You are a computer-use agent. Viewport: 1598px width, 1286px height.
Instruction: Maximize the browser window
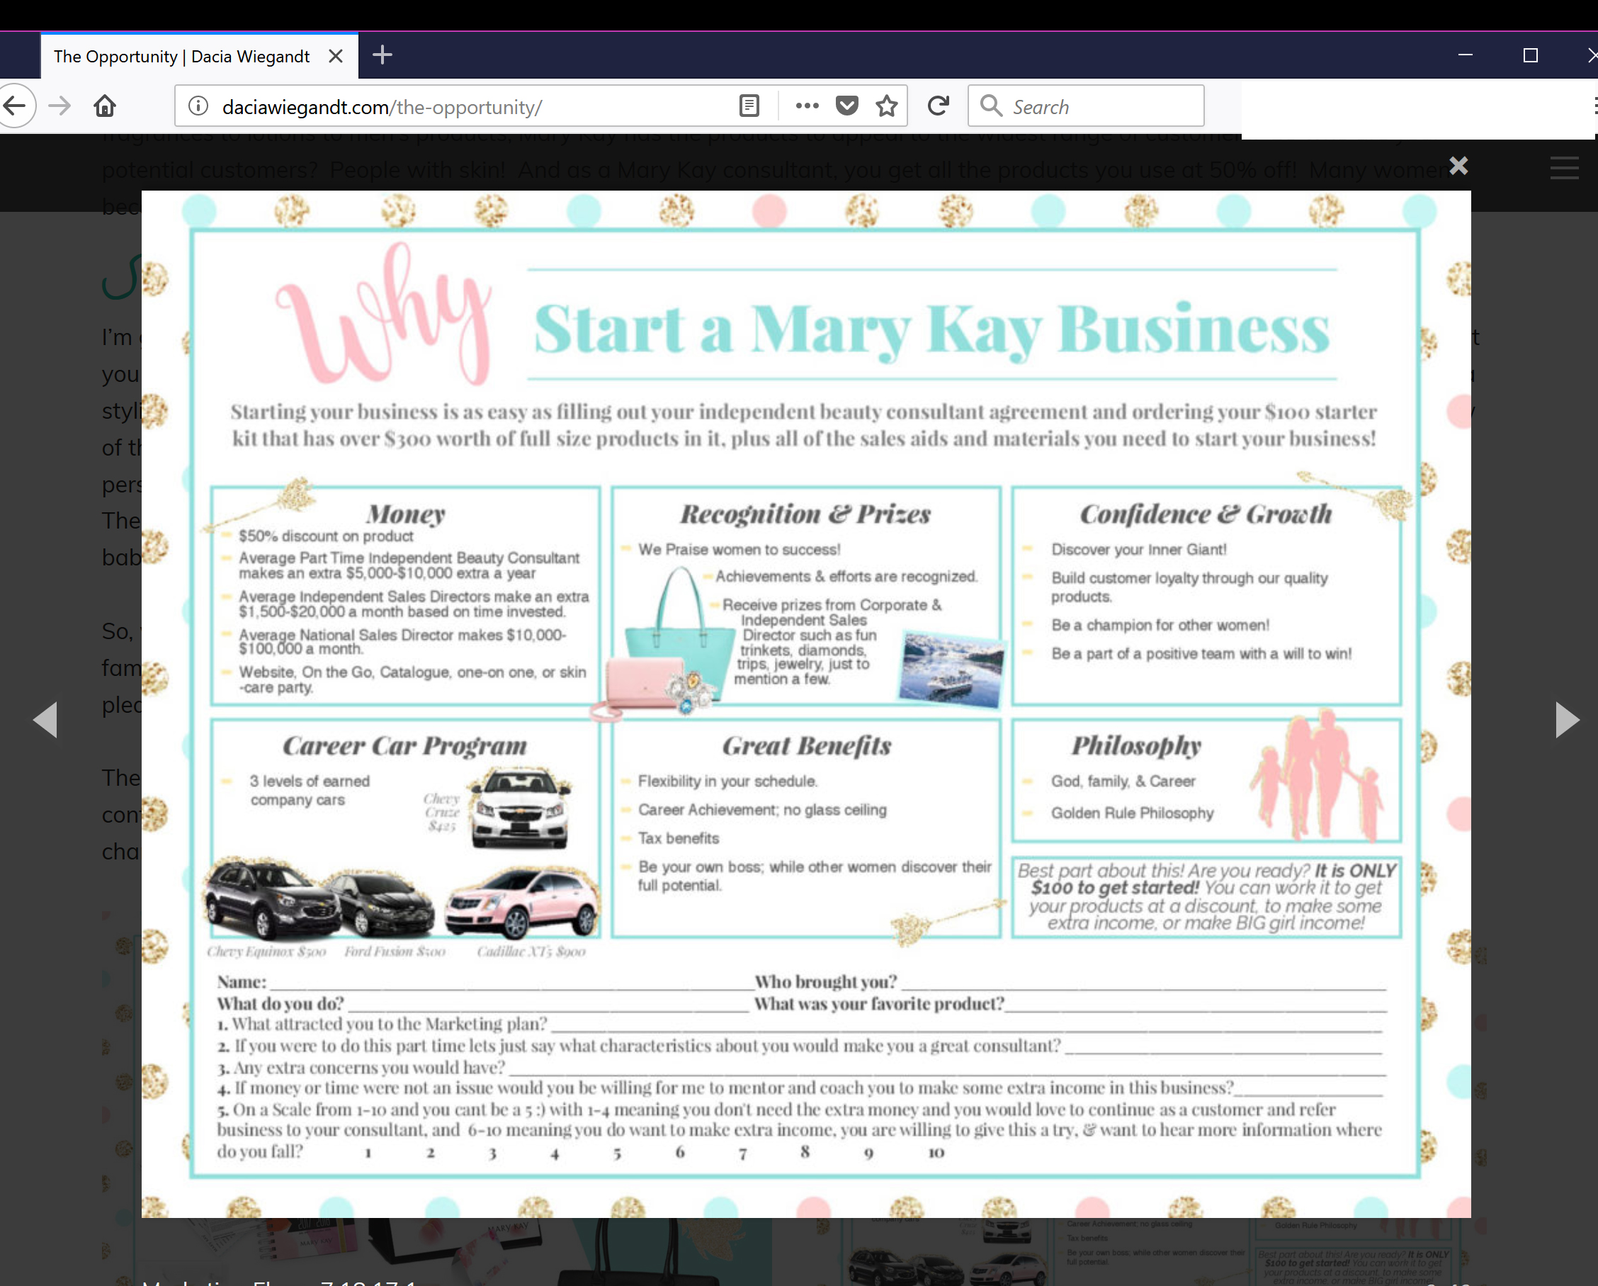[x=1530, y=55]
